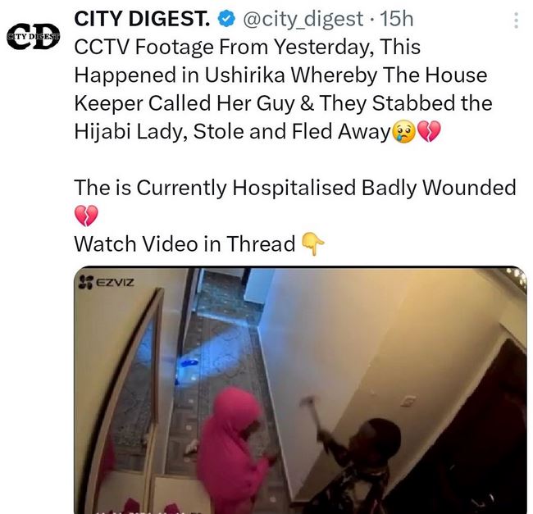Click the pointing-down hand emoji
Screen dimensions: 533x514
pyautogui.click(x=313, y=243)
